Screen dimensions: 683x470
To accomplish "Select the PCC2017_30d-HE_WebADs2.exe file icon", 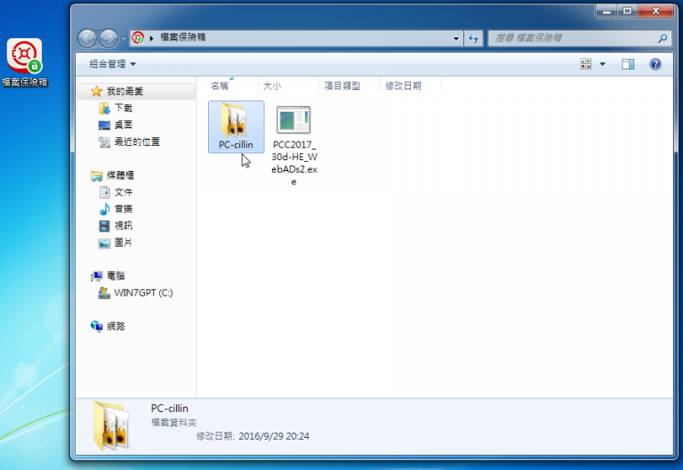I will click(293, 119).
